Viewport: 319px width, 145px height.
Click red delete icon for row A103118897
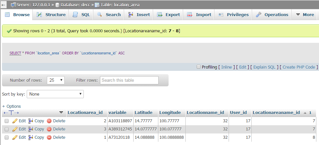[x=49, y=121]
